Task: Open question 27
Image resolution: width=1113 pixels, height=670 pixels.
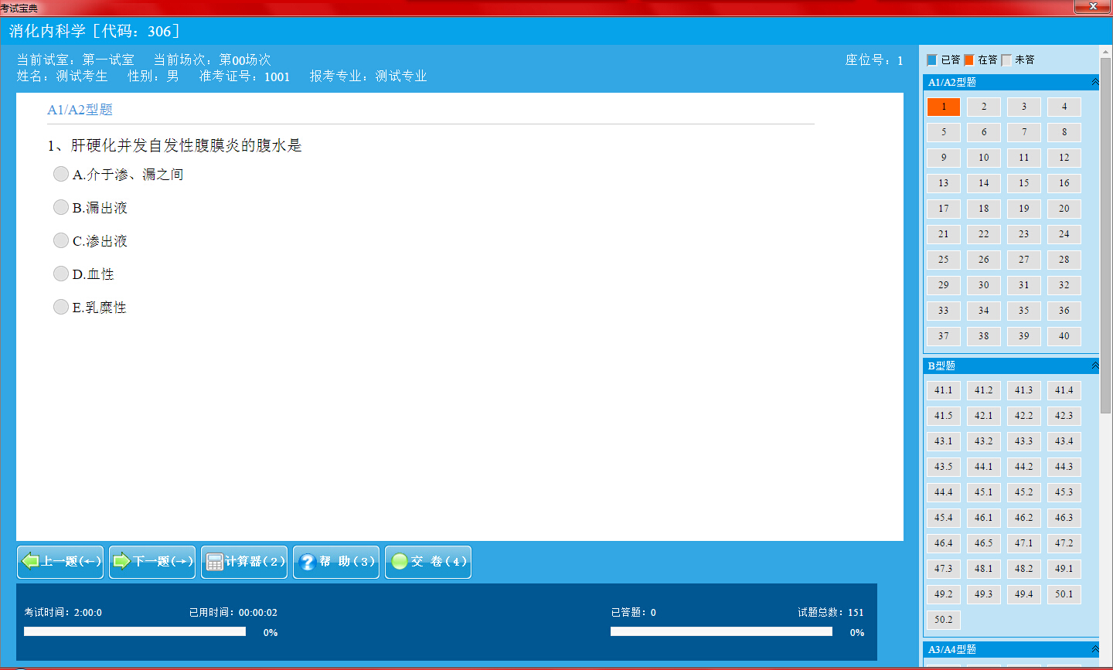Action: [x=1024, y=260]
